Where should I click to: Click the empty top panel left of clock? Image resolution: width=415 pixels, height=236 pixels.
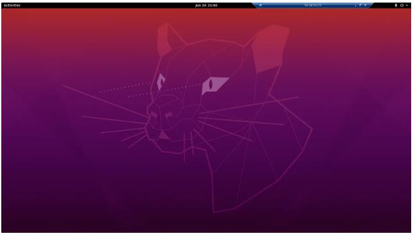[106, 5]
